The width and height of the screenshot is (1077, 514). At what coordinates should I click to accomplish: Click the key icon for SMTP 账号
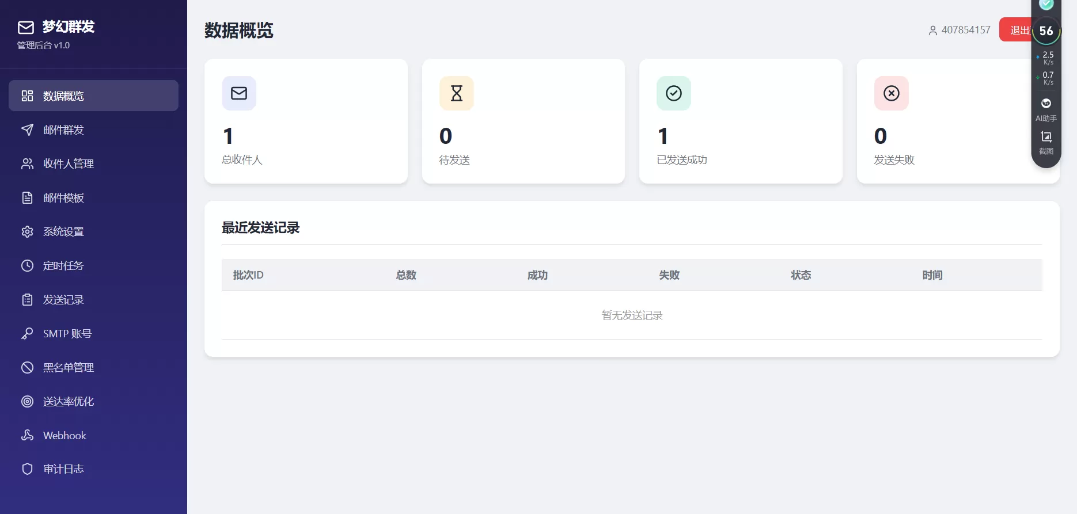27,333
